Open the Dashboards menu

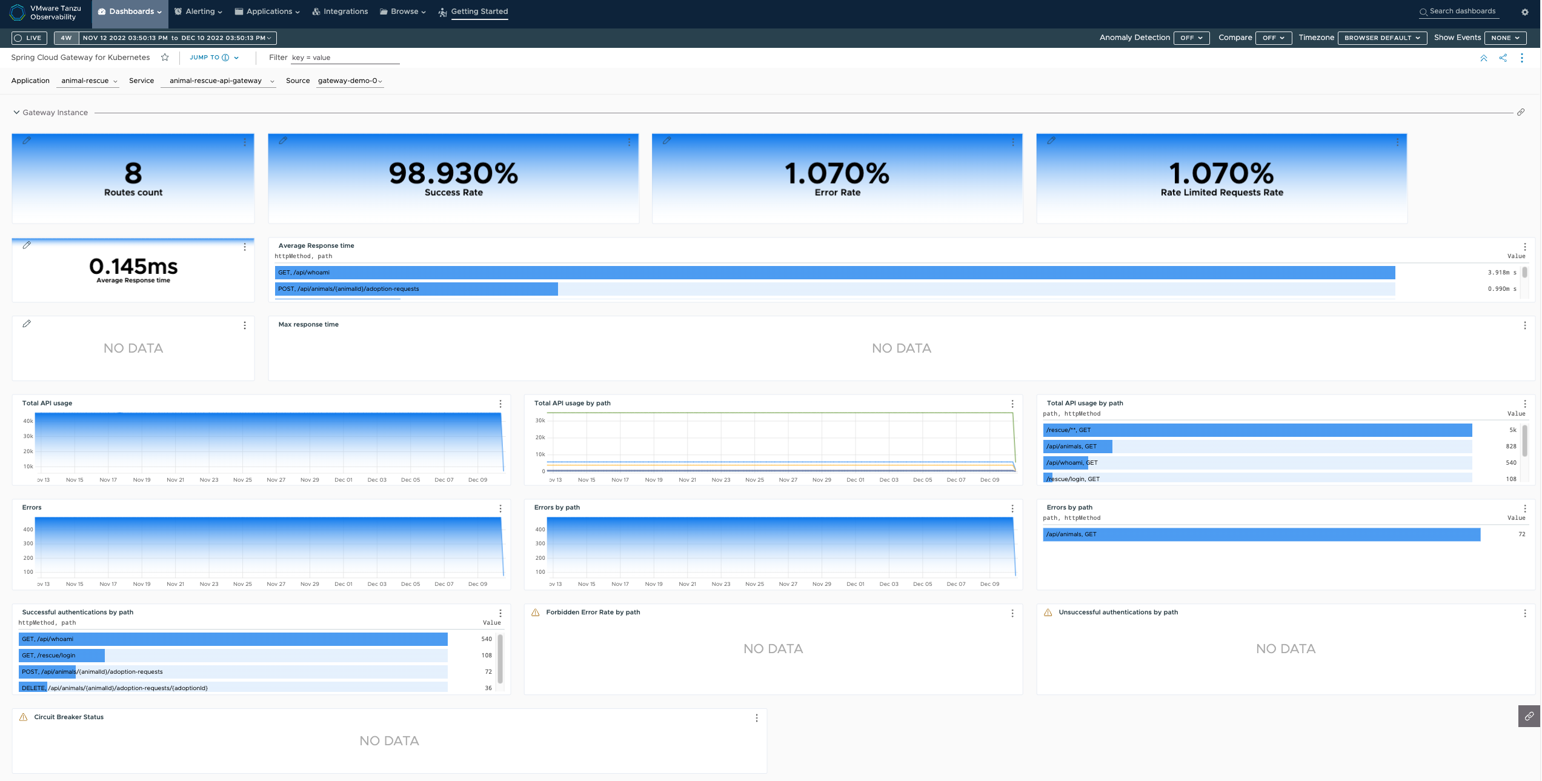coord(130,12)
